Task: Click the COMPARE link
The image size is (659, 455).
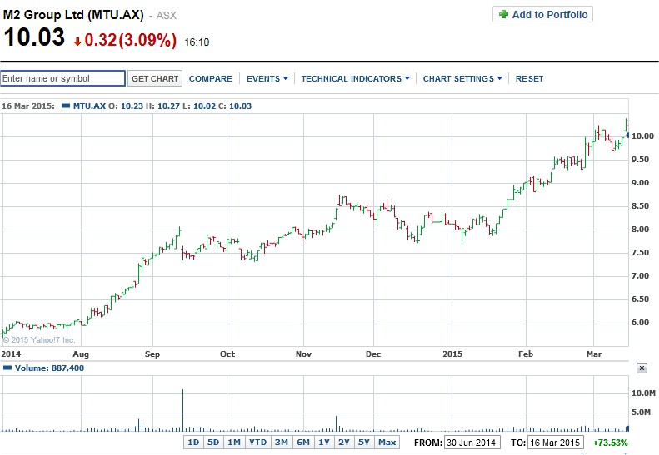Action: 211,78
